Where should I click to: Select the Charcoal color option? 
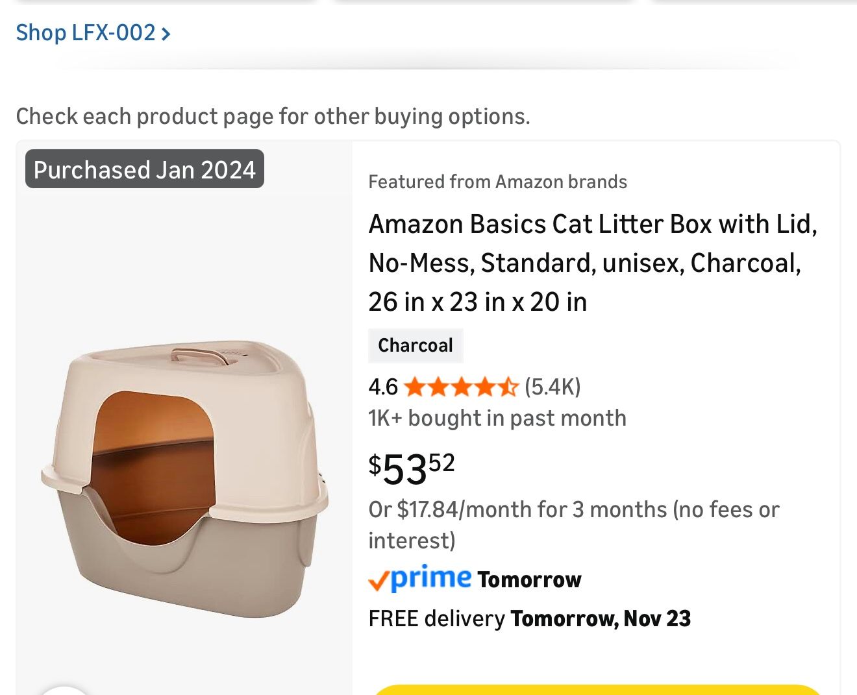[416, 345]
